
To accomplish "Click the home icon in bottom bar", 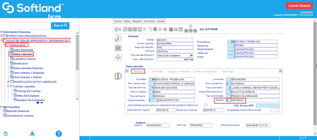I will [x=6, y=134].
